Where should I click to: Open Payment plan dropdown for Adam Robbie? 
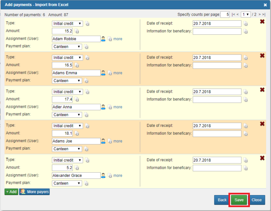(x=67, y=46)
